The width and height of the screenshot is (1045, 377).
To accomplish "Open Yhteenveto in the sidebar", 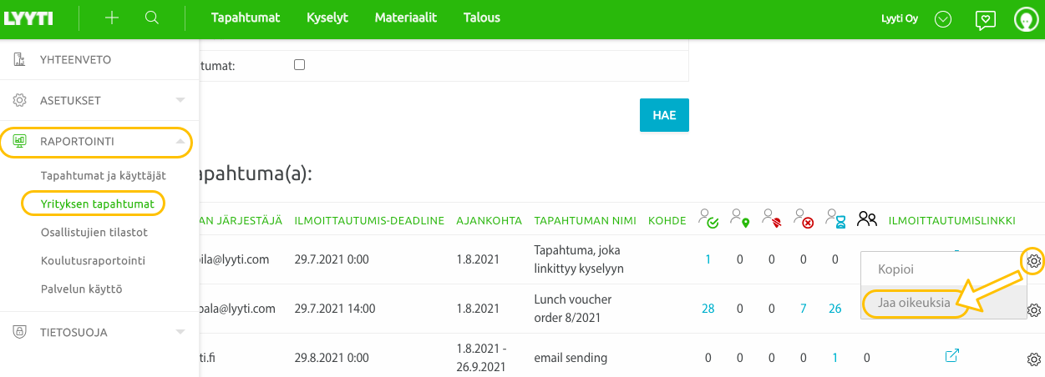I will (75, 59).
